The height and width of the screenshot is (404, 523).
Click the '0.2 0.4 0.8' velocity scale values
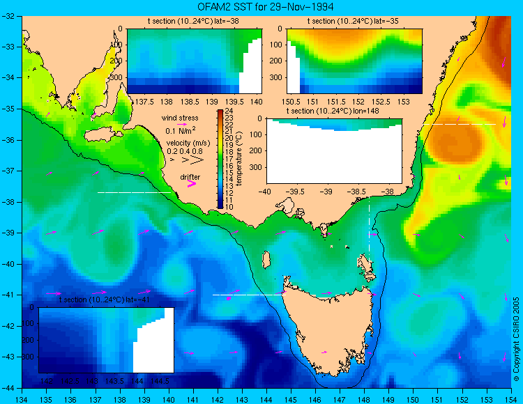pos(185,151)
